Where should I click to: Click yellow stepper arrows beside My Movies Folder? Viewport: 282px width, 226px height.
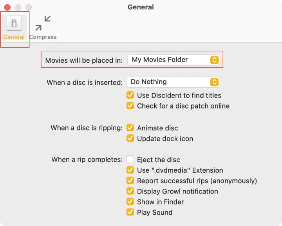coord(214,60)
